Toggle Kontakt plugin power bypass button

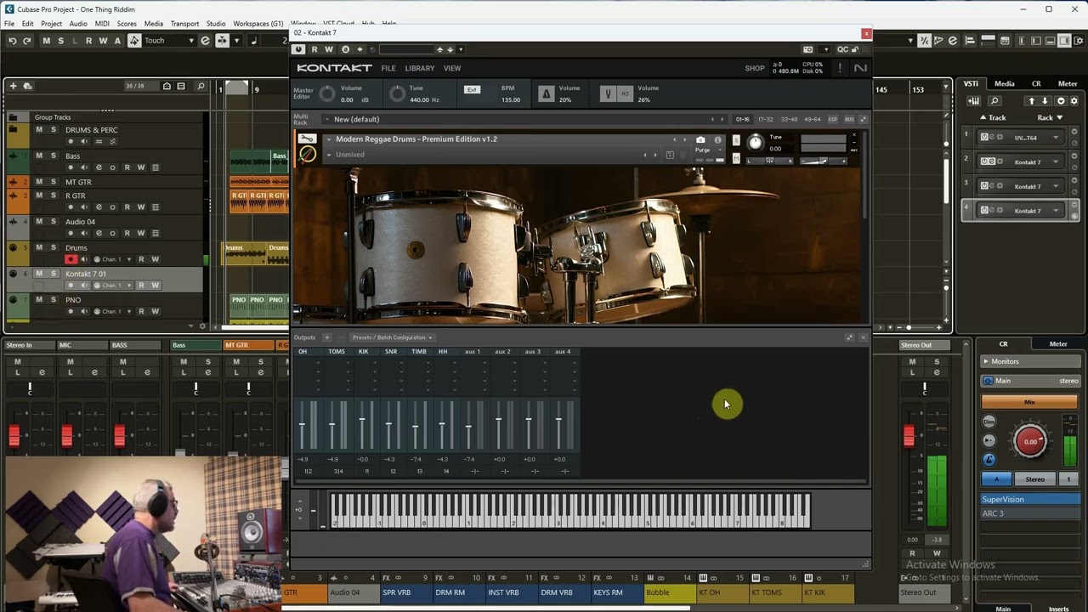click(298, 49)
